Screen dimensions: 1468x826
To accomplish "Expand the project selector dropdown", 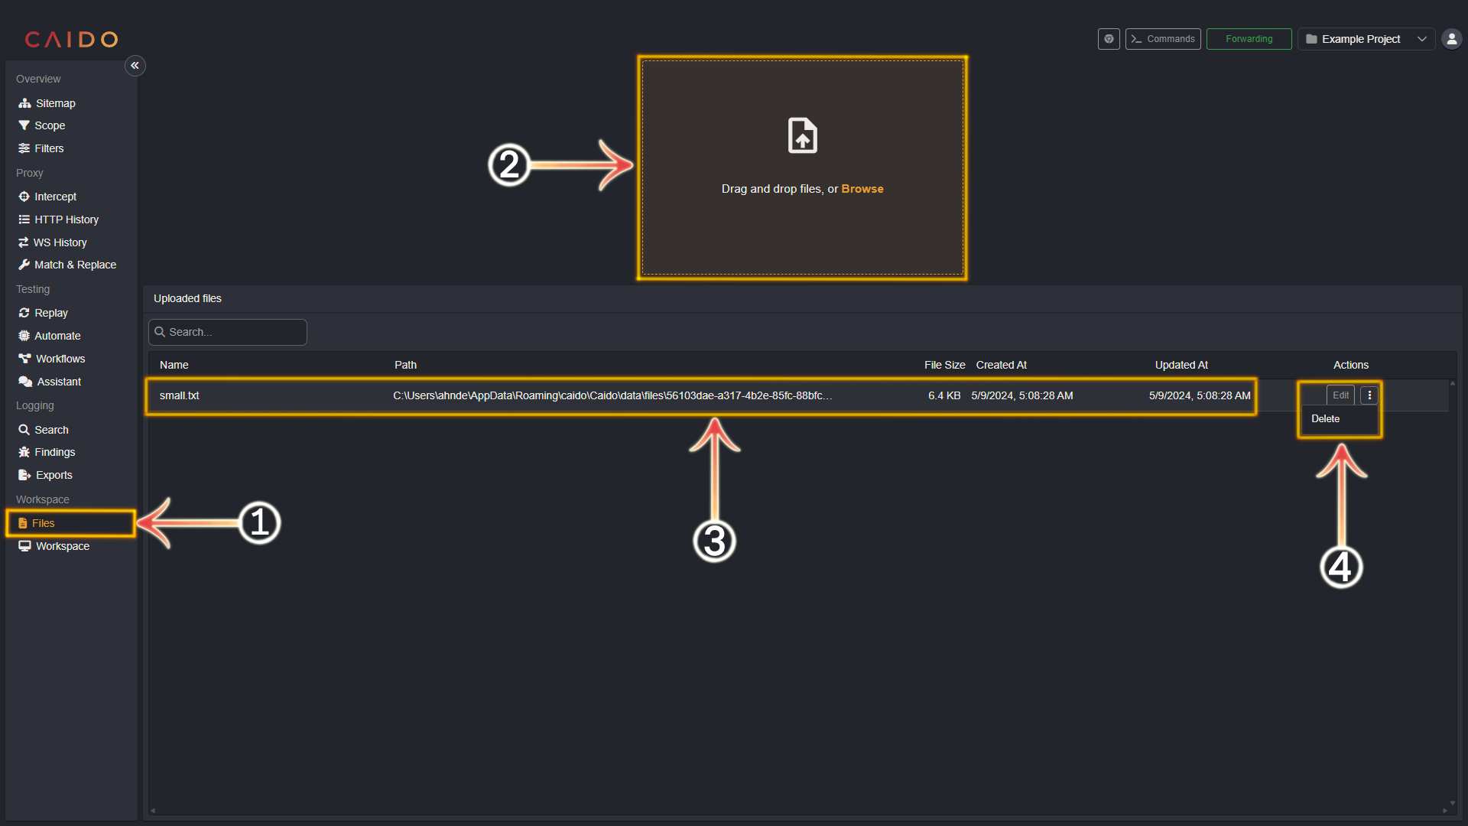I will (1421, 38).
